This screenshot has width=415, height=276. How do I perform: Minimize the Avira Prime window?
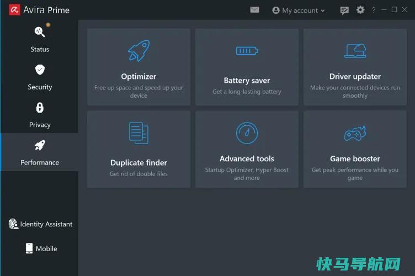[384, 10]
